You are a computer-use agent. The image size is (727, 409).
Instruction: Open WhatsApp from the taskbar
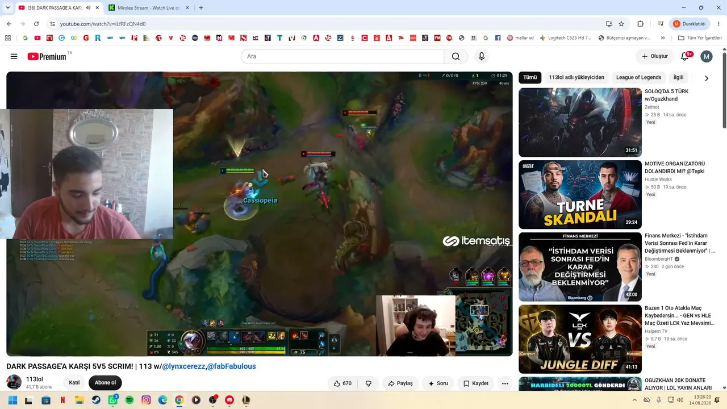click(x=113, y=400)
